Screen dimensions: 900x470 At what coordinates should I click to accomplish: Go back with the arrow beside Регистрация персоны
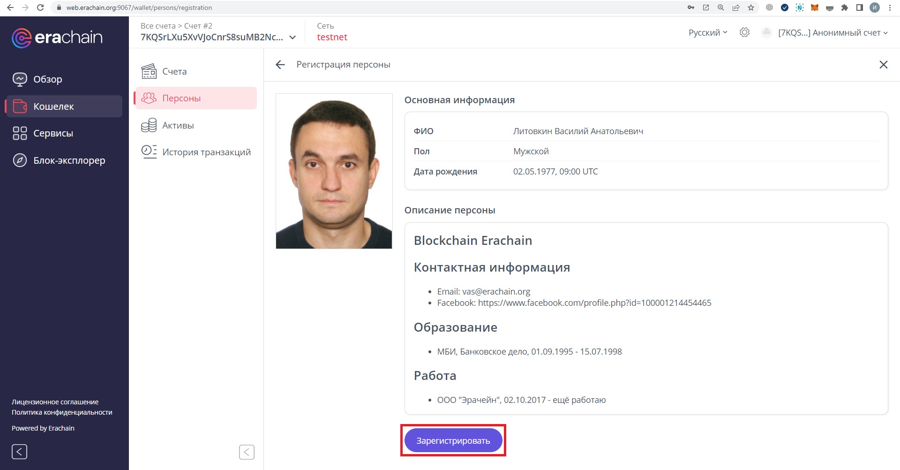[x=280, y=65]
